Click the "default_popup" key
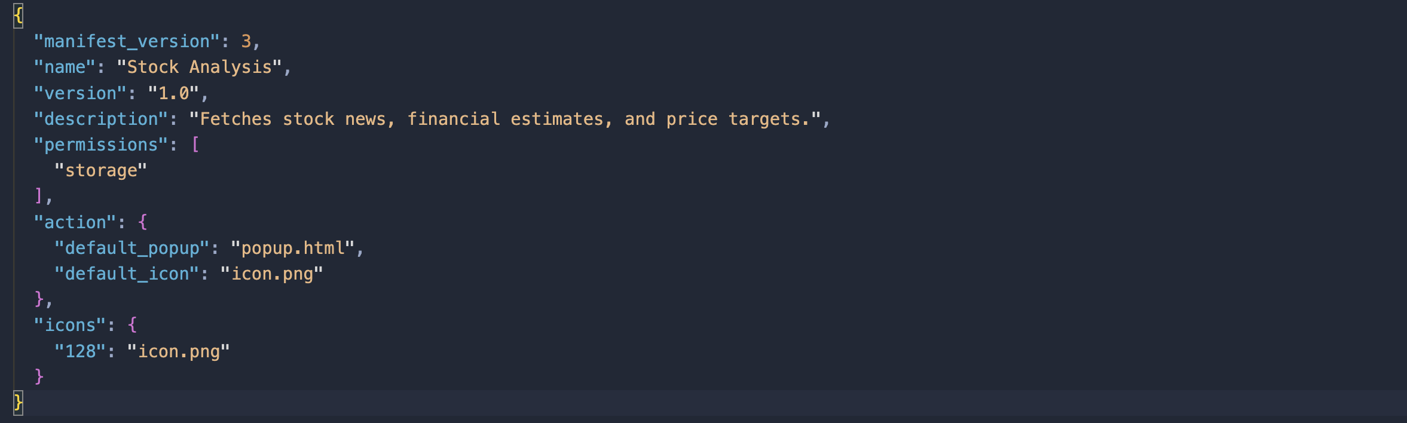Image resolution: width=1407 pixels, height=423 pixels. 132,248
